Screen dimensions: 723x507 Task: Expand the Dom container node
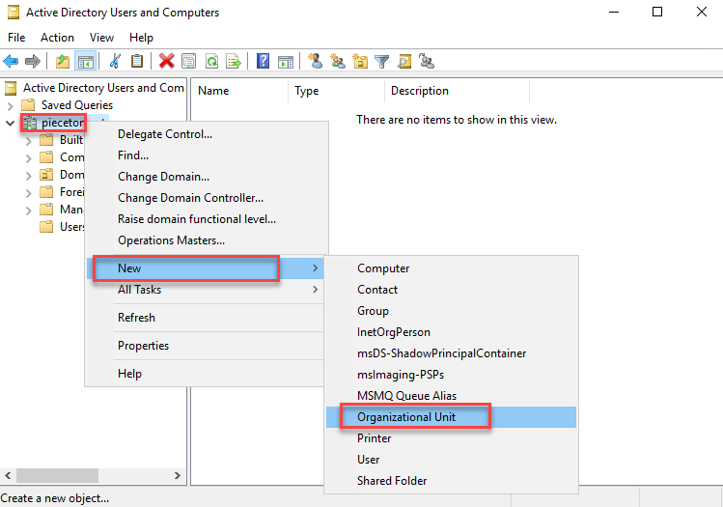(29, 176)
